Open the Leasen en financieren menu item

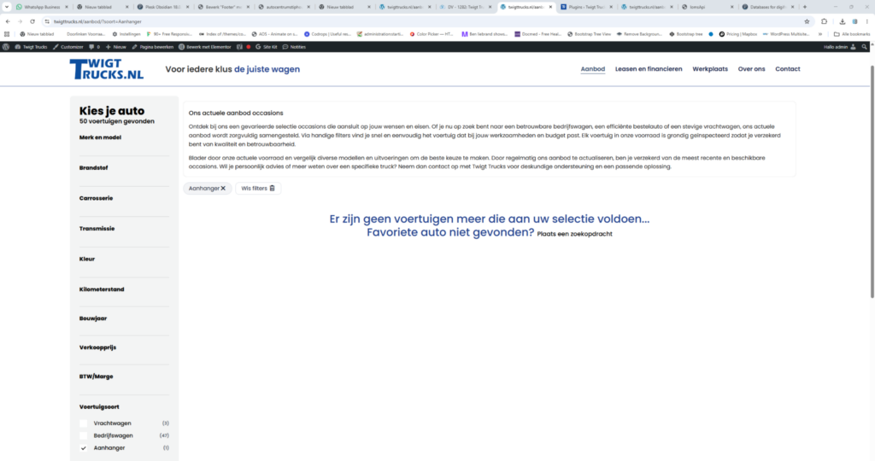pos(649,69)
